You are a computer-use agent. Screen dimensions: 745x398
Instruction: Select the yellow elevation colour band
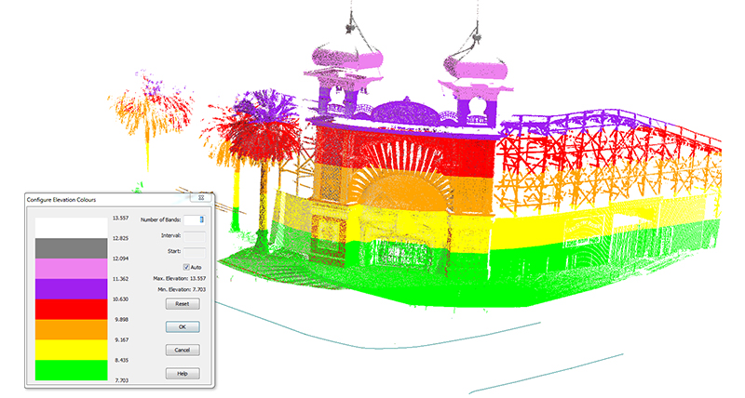coord(71,351)
